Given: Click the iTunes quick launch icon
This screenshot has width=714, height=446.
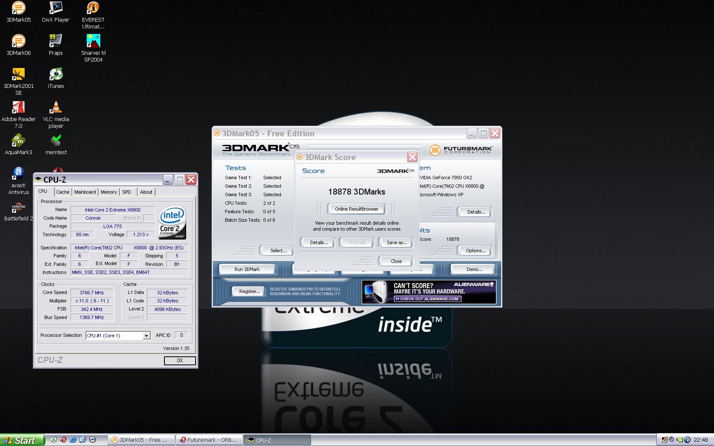Looking at the screenshot, I should (54, 440).
